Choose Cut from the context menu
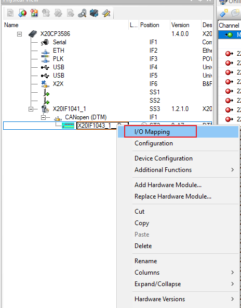This screenshot has height=308, width=241. pyautogui.click(x=178, y=212)
